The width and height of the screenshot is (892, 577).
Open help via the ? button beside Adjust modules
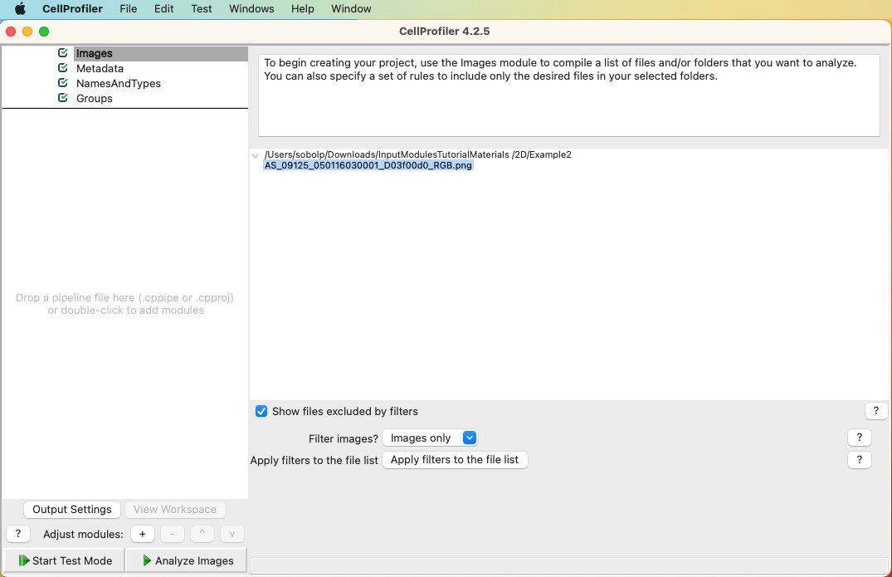[17, 534]
